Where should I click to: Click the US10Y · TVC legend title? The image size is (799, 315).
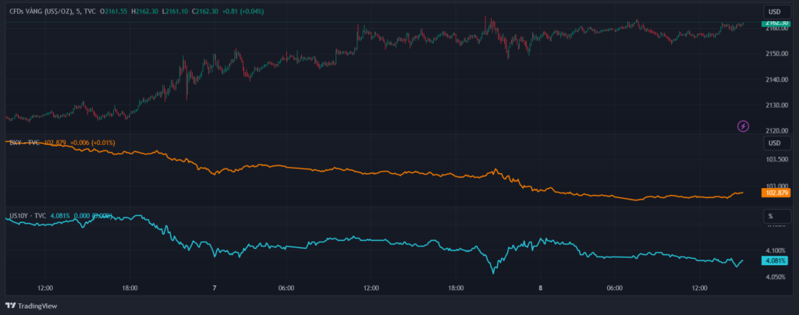click(x=28, y=216)
